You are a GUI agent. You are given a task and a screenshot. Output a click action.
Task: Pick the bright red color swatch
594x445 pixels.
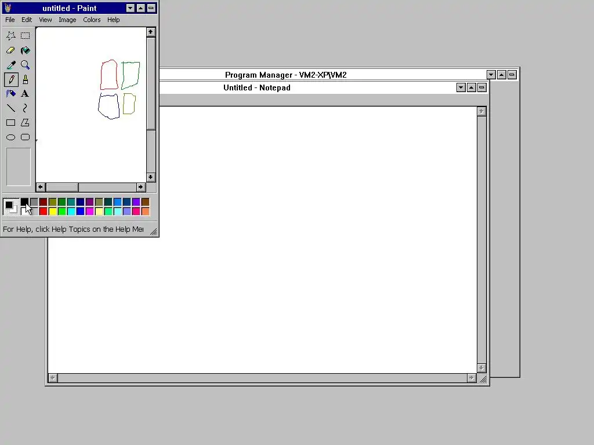(43, 211)
